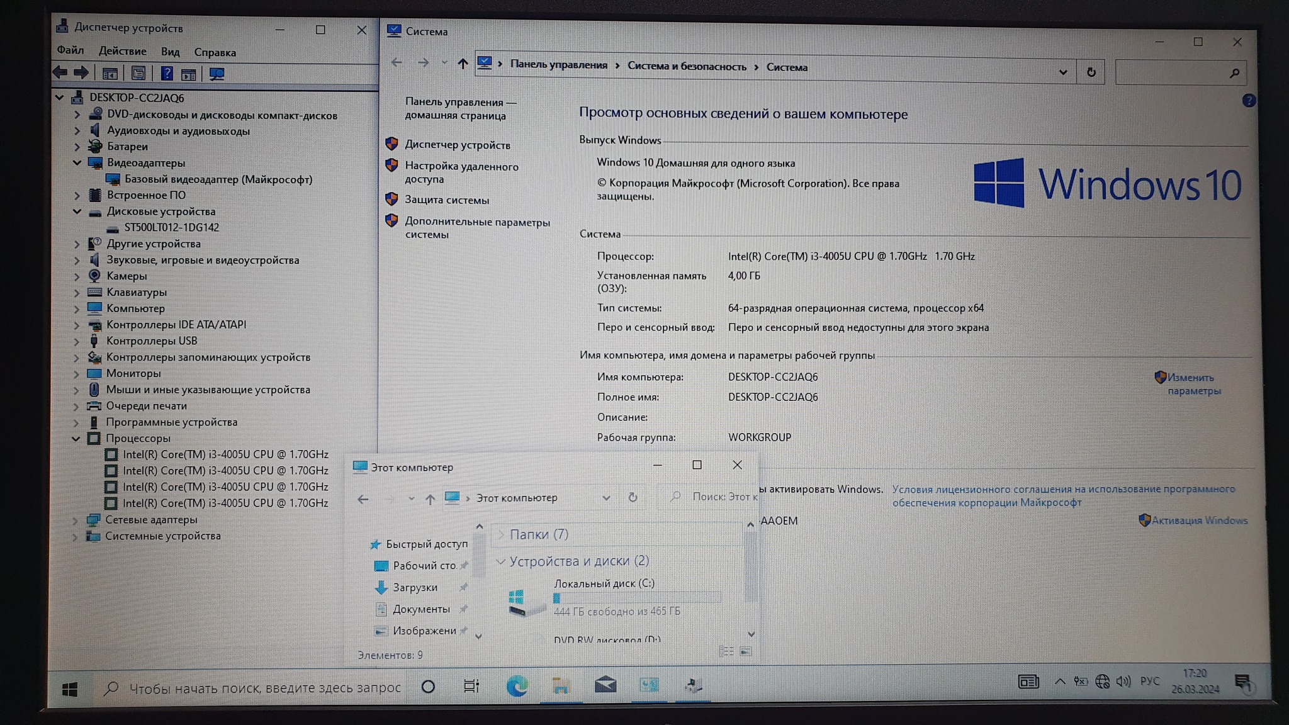Open the Mail app from the taskbar
The width and height of the screenshot is (1289, 725).
(x=605, y=685)
